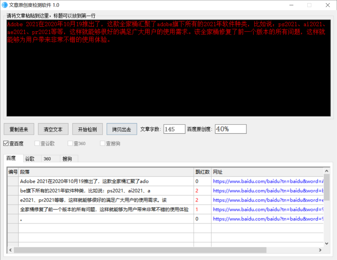Click the 文章字数 field showing 145
The height and width of the screenshot is (260, 337).
[174, 129]
